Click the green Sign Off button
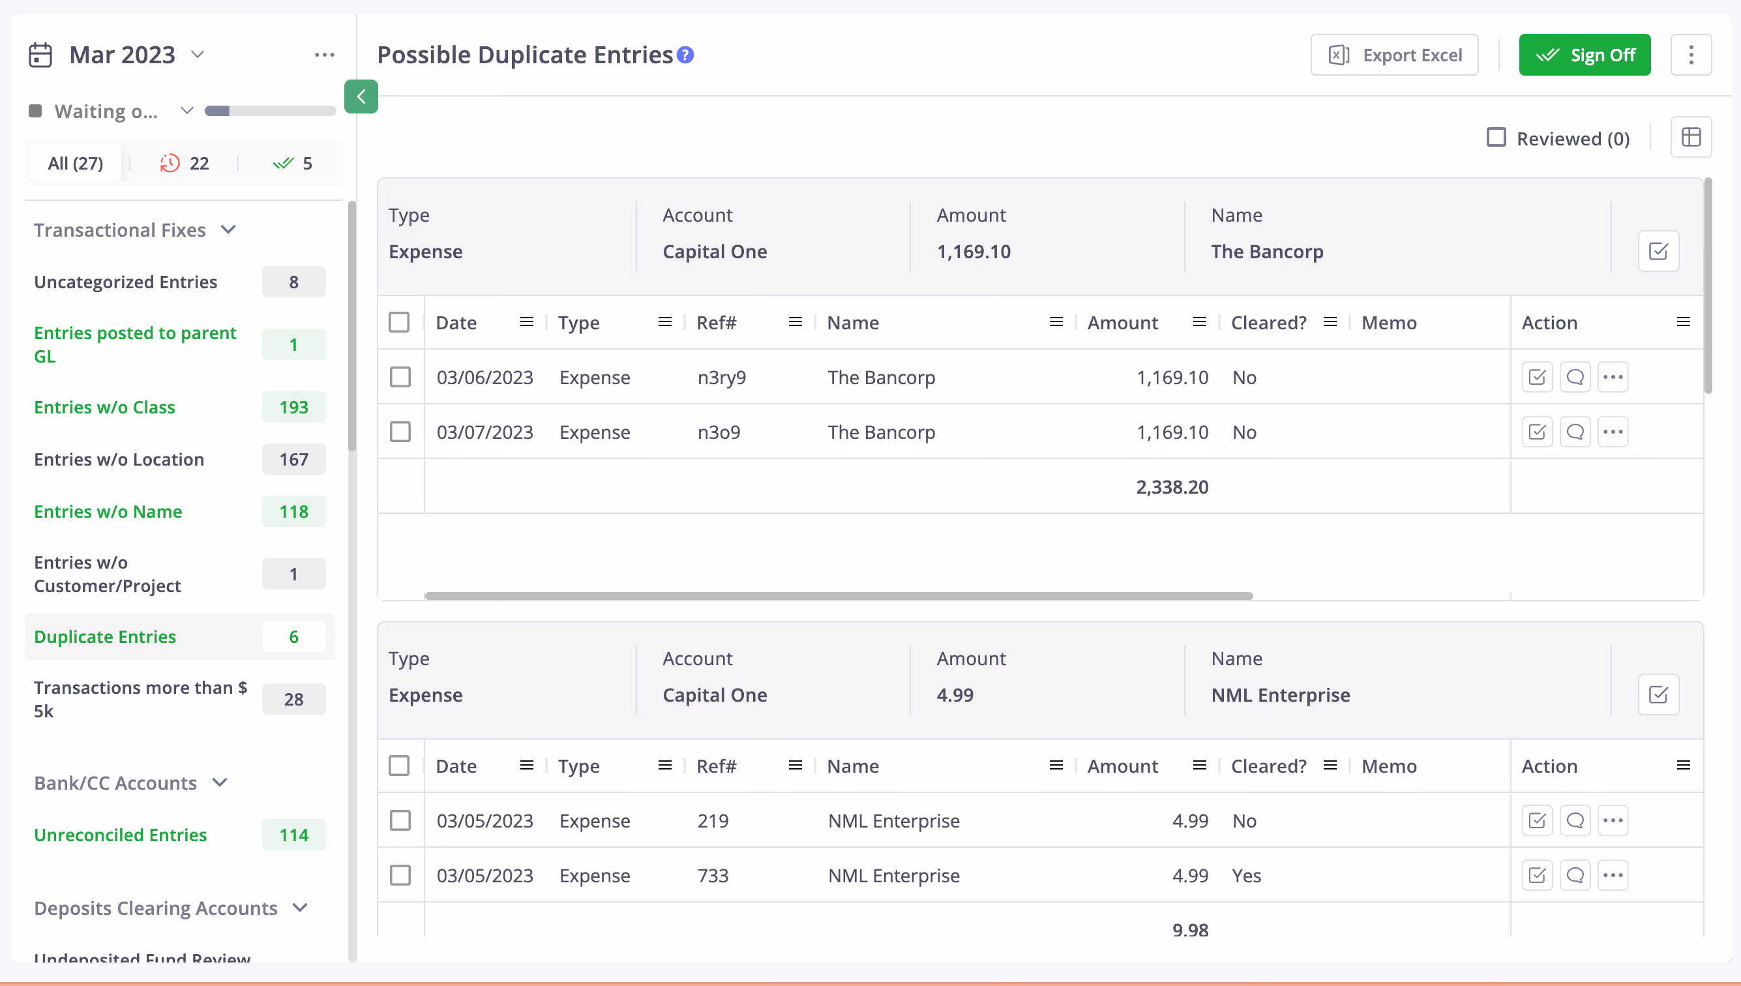This screenshot has width=1741, height=986. (x=1585, y=55)
